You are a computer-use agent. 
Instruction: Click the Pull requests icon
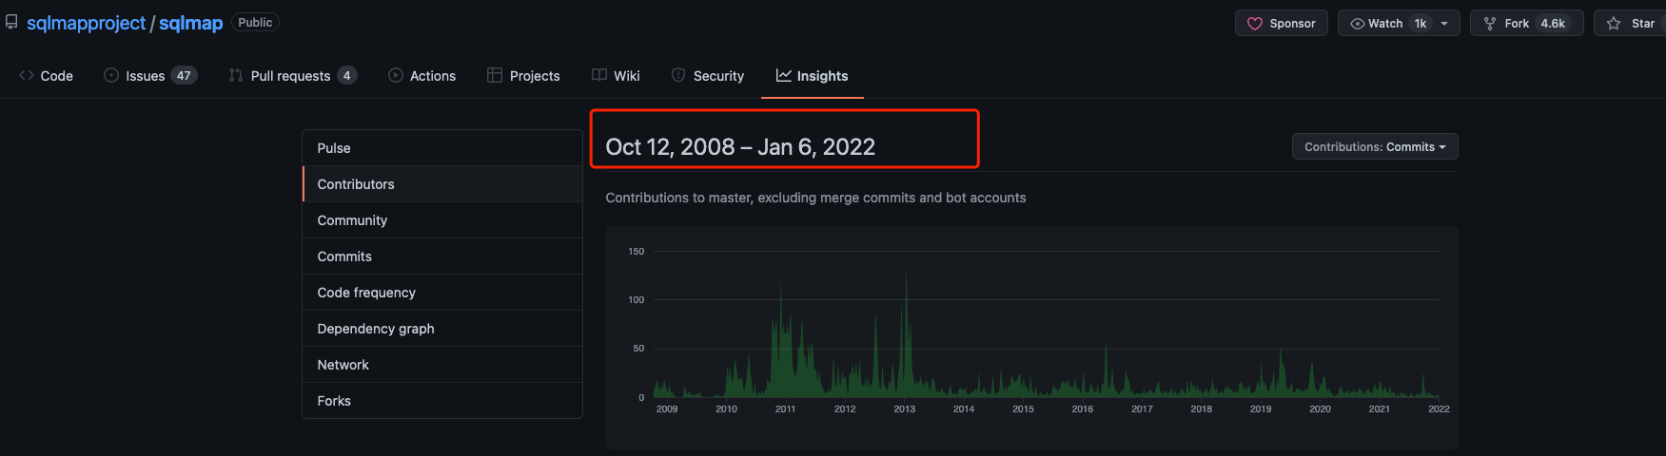(x=236, y=76)
